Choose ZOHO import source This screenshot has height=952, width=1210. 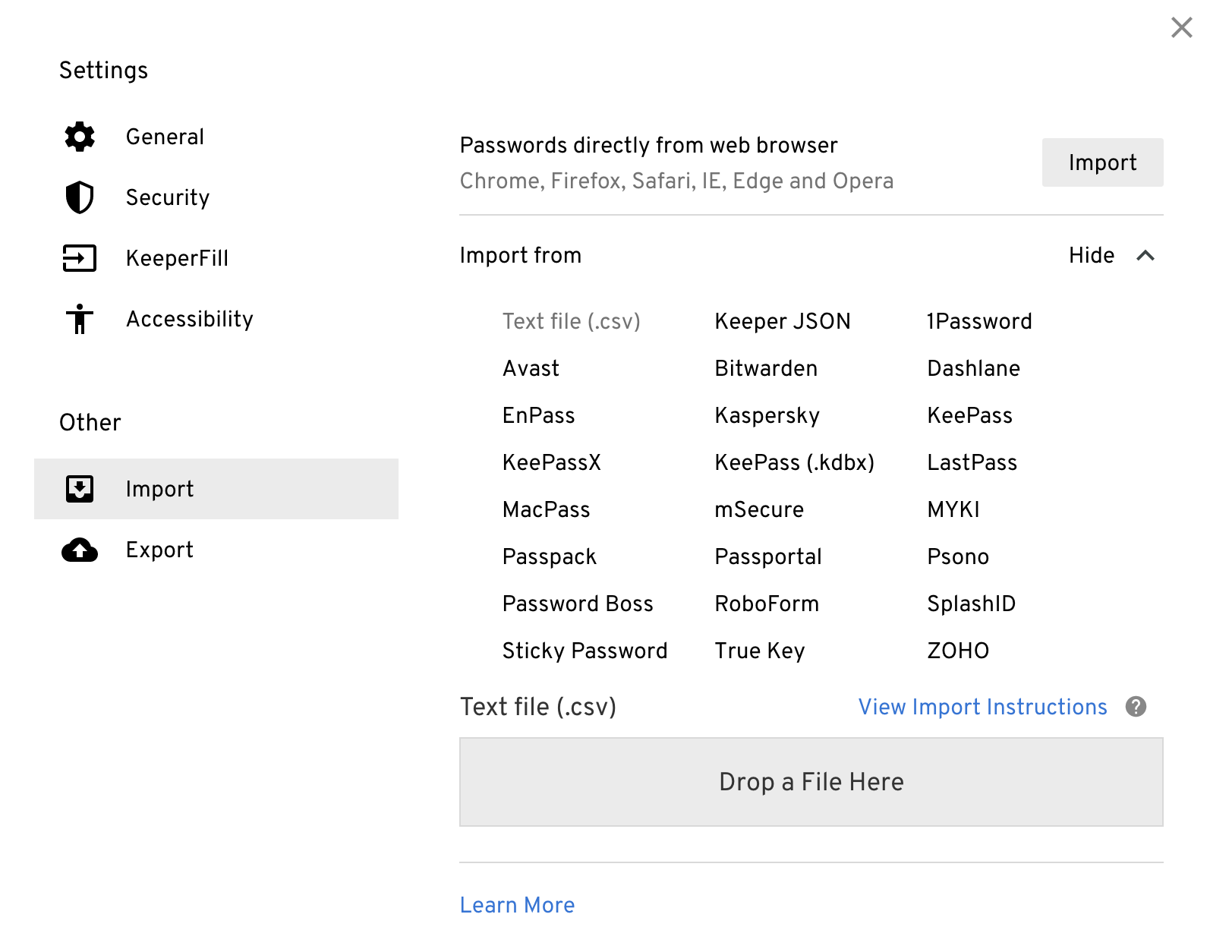958,651
